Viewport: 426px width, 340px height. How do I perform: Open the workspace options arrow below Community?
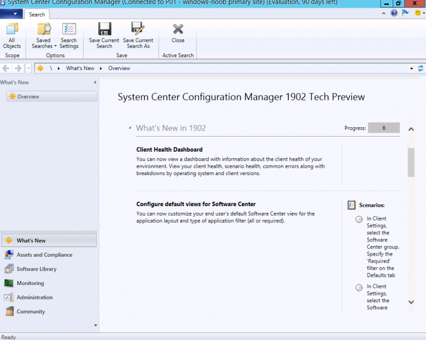(x=95, y=326)
